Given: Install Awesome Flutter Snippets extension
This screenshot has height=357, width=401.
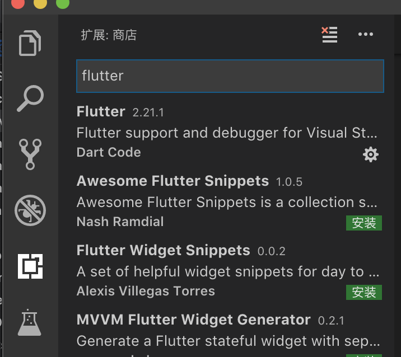Looking at the screenshot, I should [x=364, y=223].
